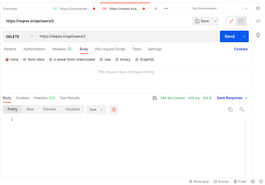Show the response Headers (14) tab
Image resolution: width=265 pixels, height=185 pixels.
pos(45,98)
